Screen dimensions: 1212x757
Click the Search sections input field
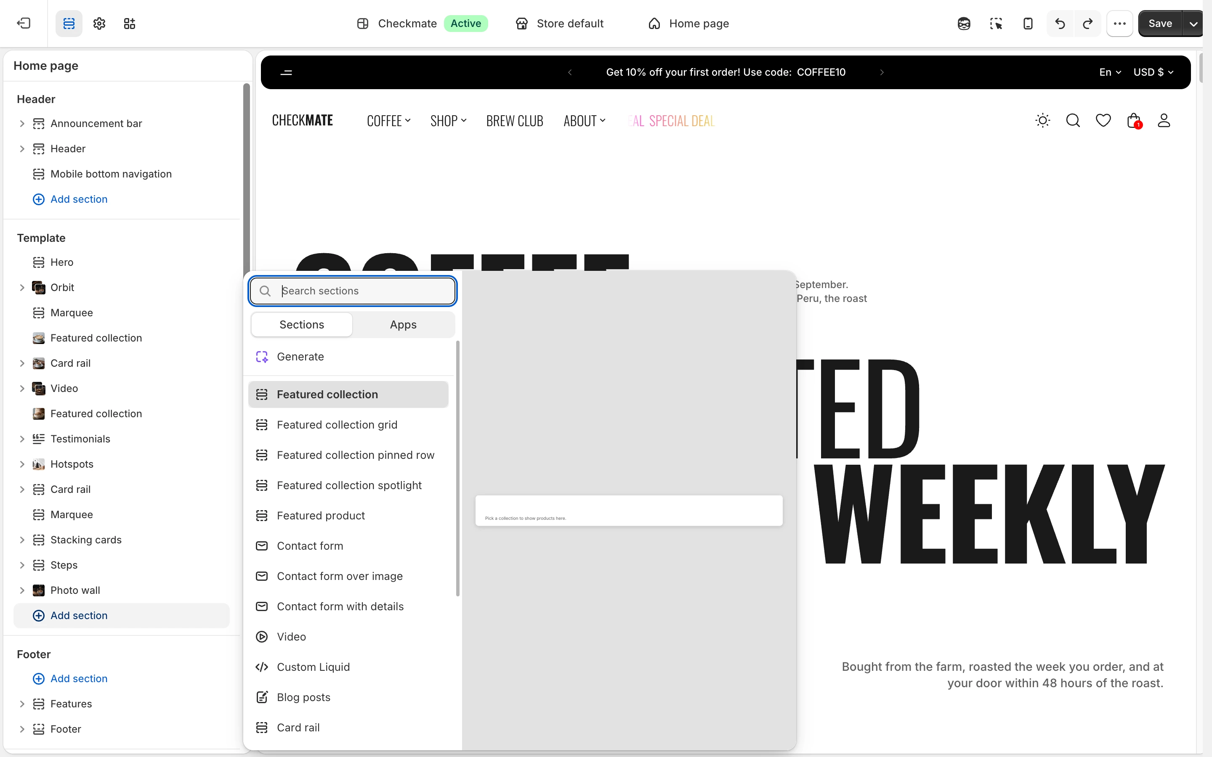click(353, 291)
